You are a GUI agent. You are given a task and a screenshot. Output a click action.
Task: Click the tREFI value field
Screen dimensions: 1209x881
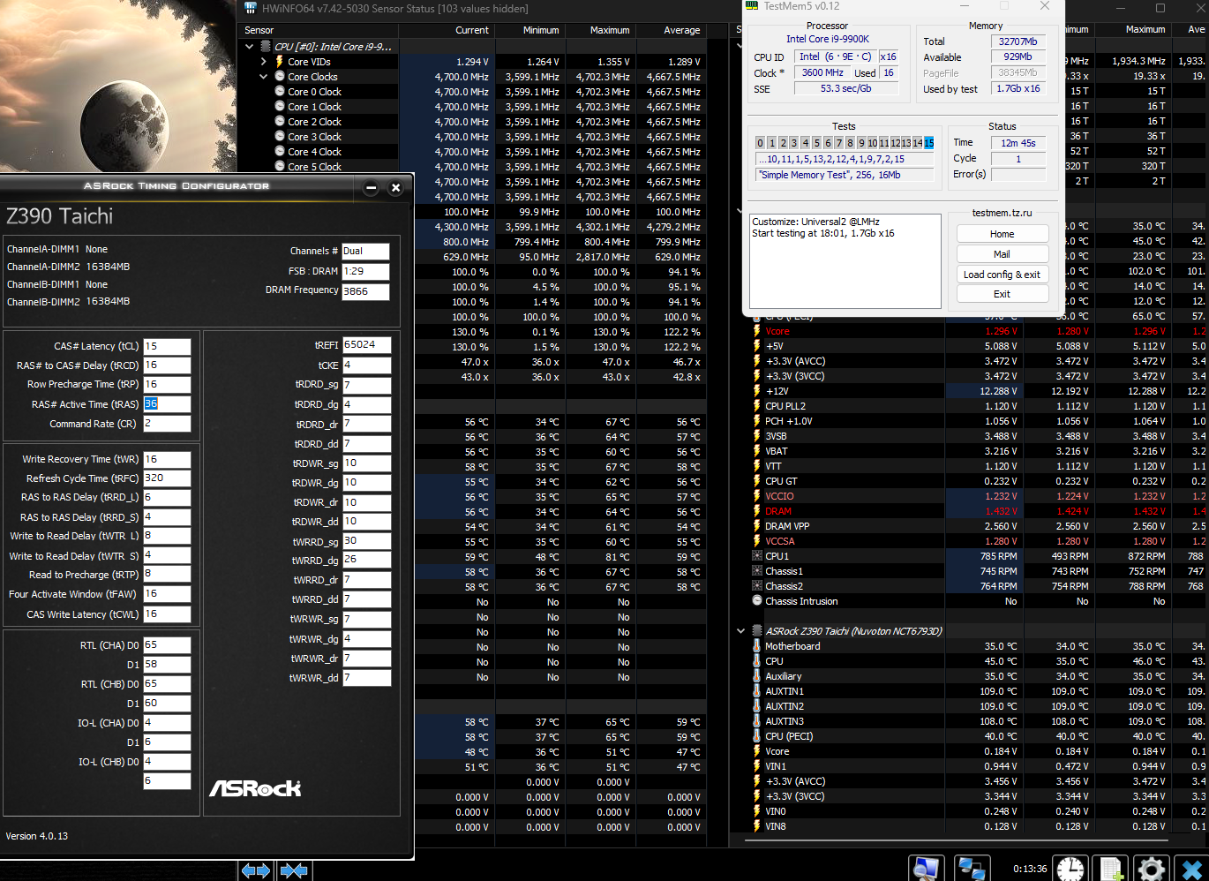coord(366,344)
